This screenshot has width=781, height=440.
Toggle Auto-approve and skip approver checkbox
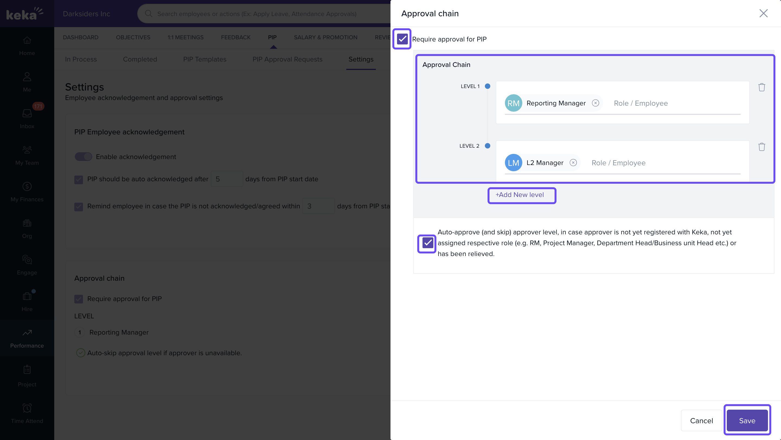coord(427,243)
